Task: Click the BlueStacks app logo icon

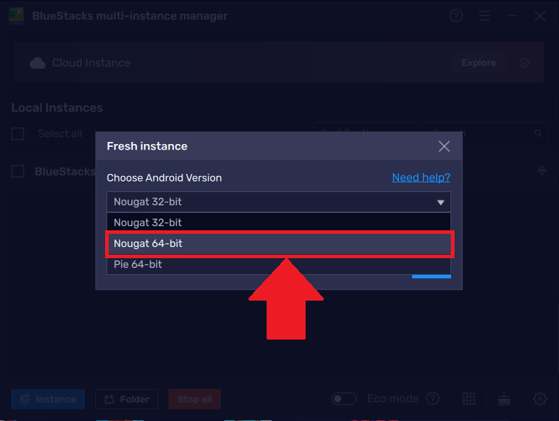Action: [17, 16]
